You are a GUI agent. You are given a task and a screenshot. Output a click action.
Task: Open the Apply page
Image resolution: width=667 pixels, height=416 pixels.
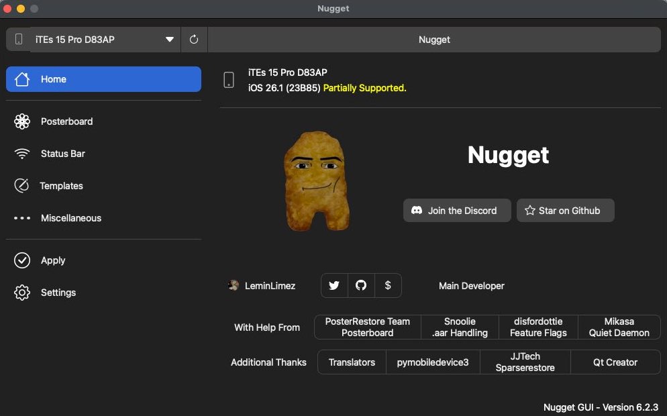pyautogui.click(x=103, y=260)
